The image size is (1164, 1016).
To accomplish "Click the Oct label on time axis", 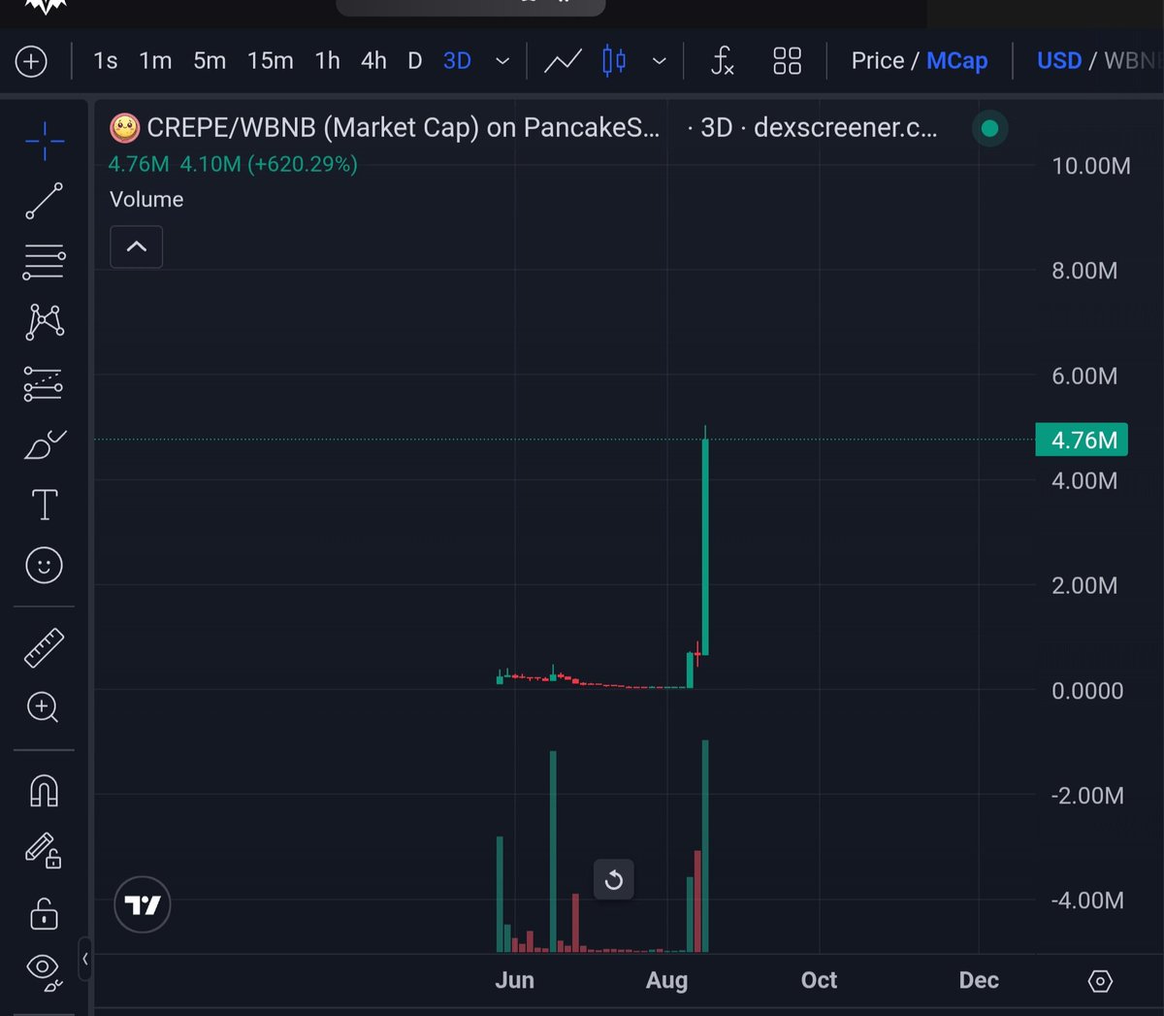I will pyautogui.click(x=820, y=980).
